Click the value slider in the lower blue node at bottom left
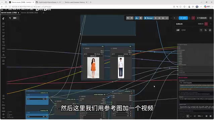This screenshot has width=214, height=120. coord(37,117)
